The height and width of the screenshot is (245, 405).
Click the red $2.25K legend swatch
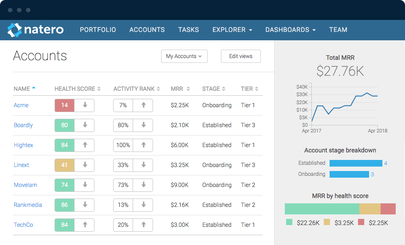361,222
